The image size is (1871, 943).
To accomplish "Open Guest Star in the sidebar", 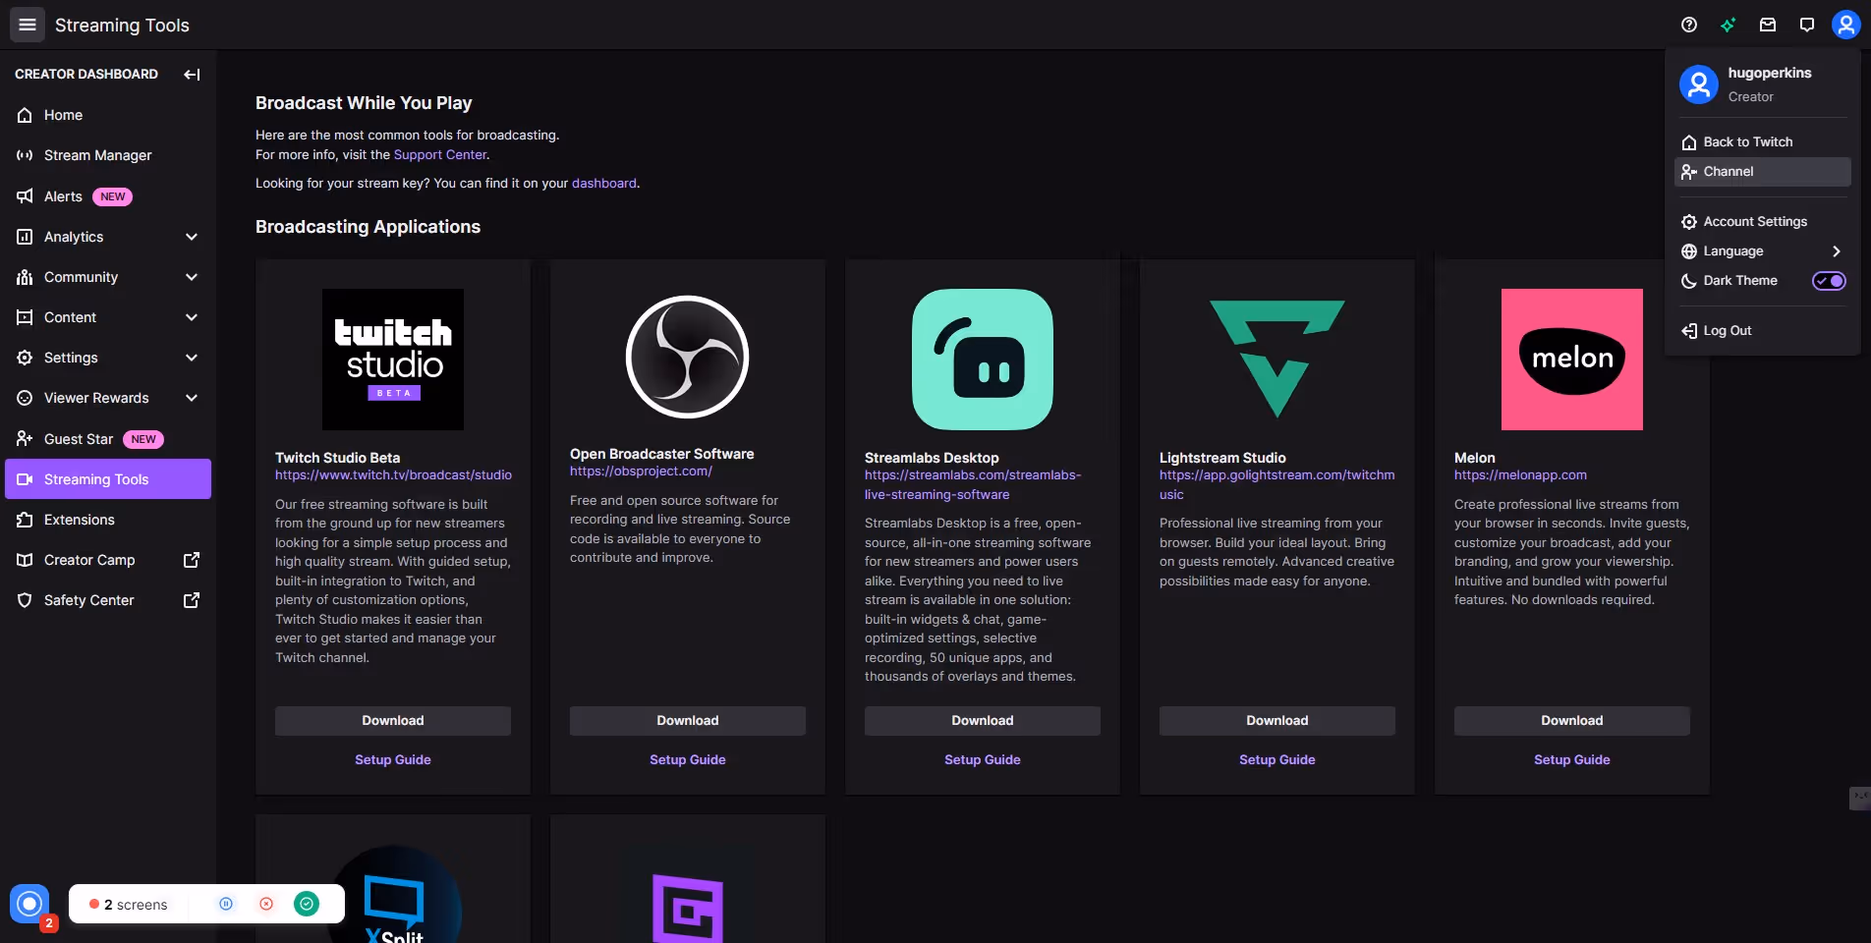I will point(108,439).
